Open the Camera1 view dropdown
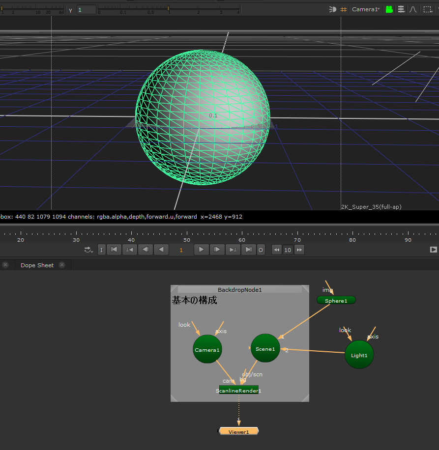The image size is (439, 450). [366, 9]
